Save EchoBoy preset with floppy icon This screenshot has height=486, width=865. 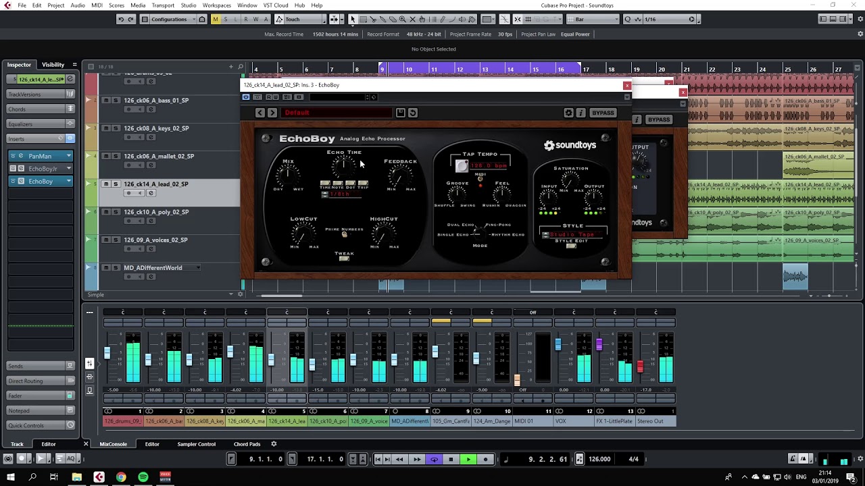pos(401,113)
